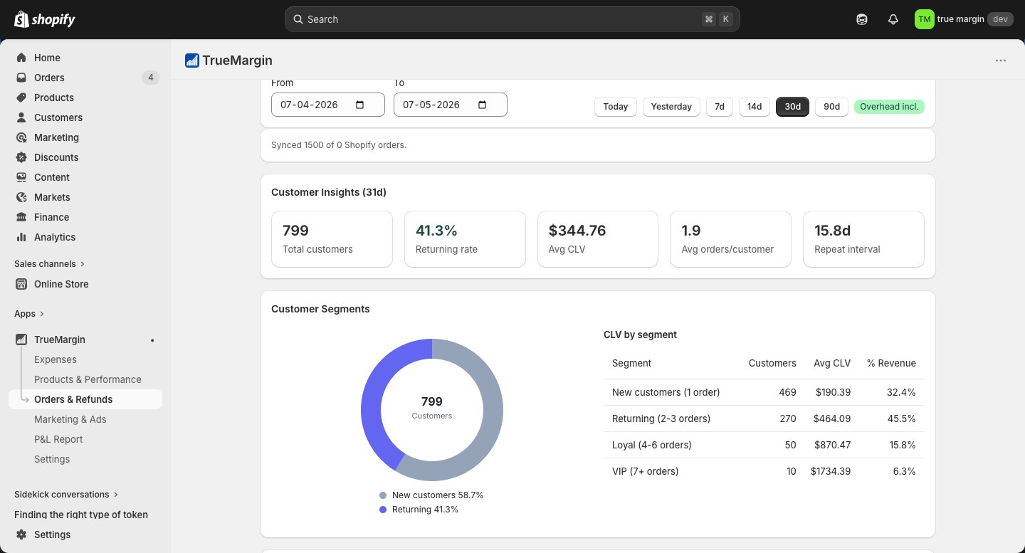Click 'VIP (7+ orders)' segment row
This screenshot has width=1025, height=553.
(764, 471)
